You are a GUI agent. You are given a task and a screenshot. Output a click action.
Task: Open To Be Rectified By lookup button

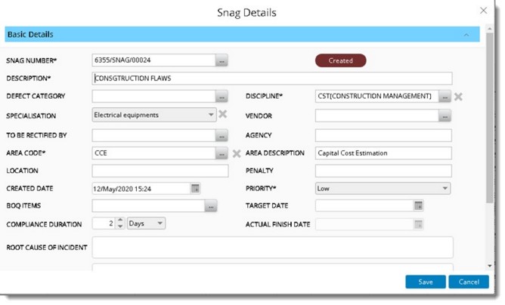pos(222,135)
